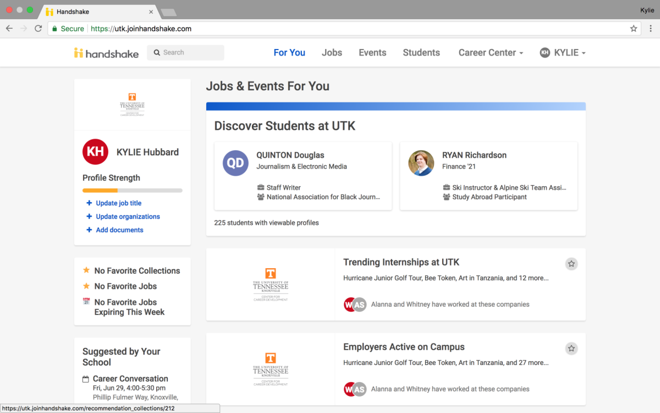Screen dimensions: 660x413
Task: Click the QD avatar of Quinton Douglas
Action: pos(235,163)
